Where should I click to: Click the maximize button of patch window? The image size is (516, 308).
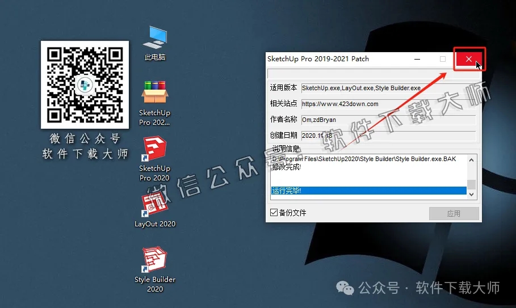[x=443, y=59]
